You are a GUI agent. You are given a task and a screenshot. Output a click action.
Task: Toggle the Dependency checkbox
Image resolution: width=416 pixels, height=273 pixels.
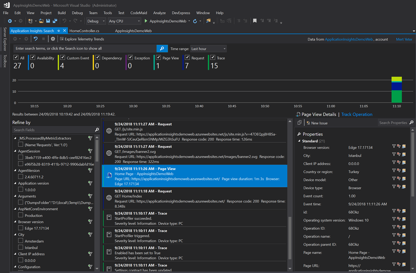(97, 58)
